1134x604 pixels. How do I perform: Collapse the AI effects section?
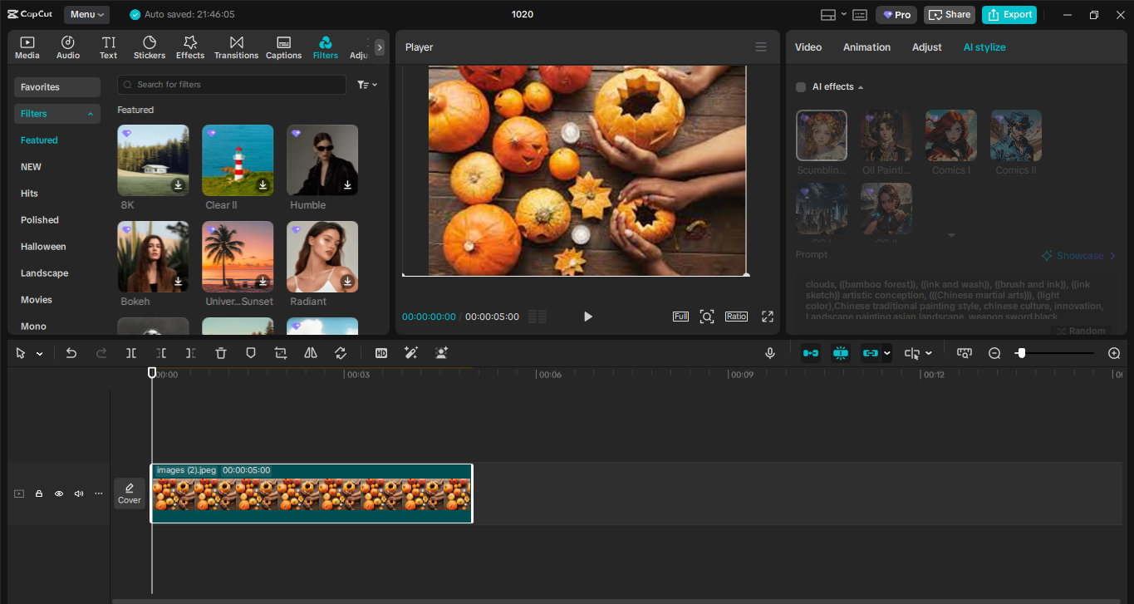(x=860, y=86)
